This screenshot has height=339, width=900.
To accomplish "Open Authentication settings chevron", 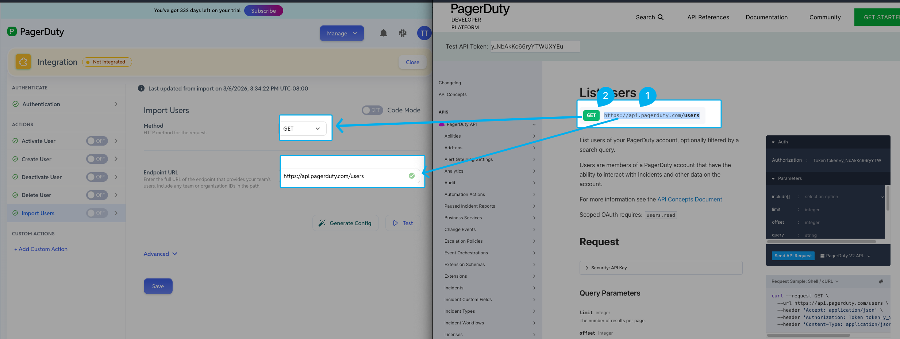I will click(x=116, y=104).
